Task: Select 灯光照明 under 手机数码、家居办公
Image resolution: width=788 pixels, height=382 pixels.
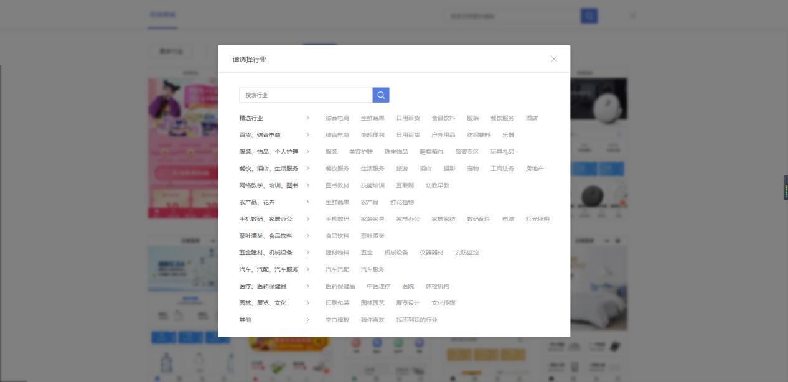Action: [537, 218]
